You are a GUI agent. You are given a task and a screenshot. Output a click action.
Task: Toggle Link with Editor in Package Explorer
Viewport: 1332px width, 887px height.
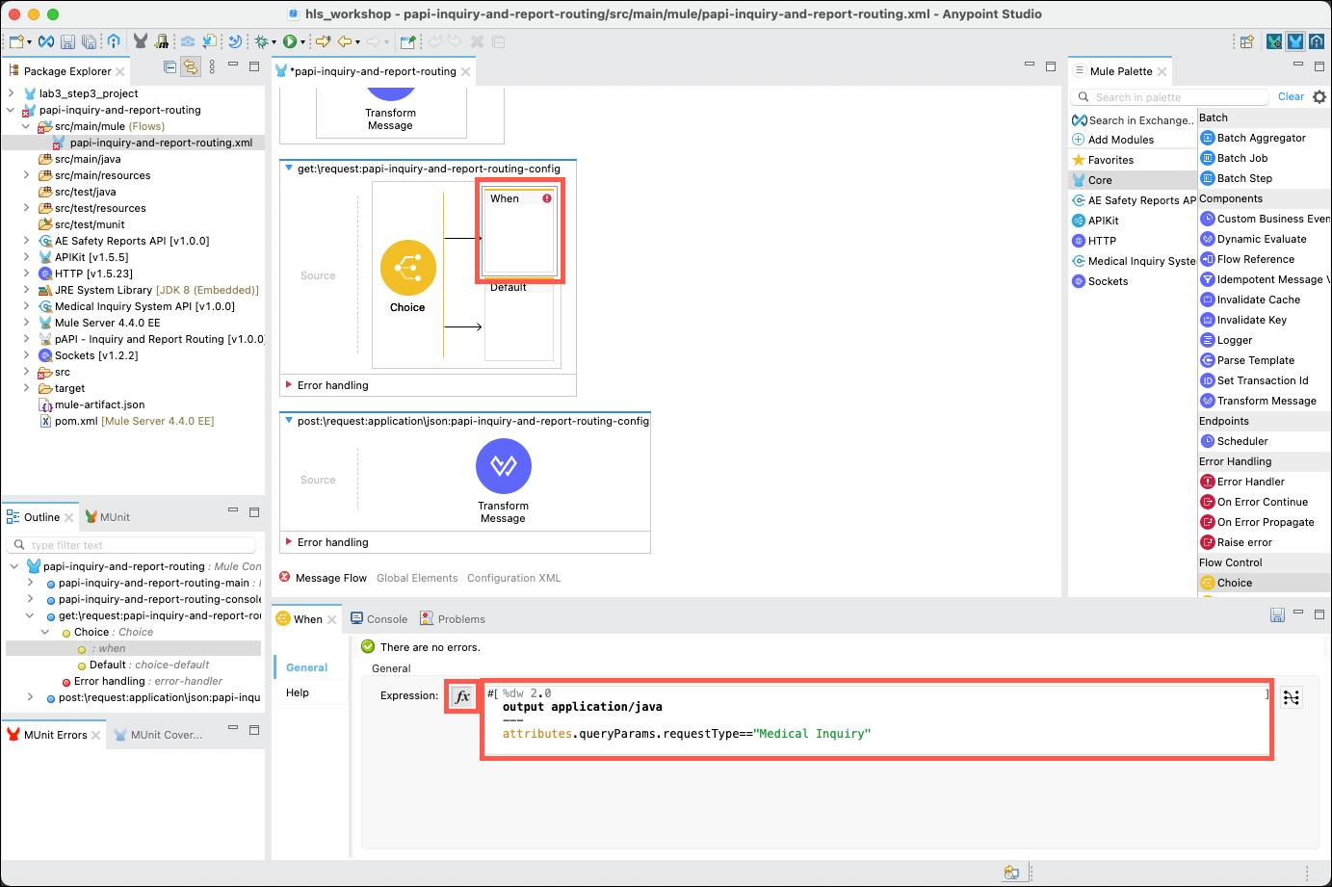tap(191, 67)
